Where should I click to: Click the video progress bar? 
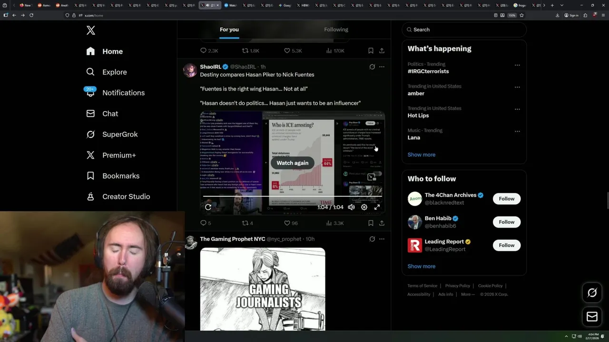[x=293, y=196]
